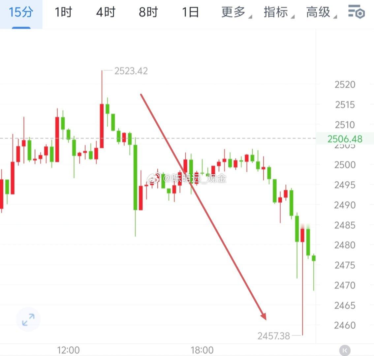
Task: Switch to the 4时 timeframe
Action: [106, 12]
